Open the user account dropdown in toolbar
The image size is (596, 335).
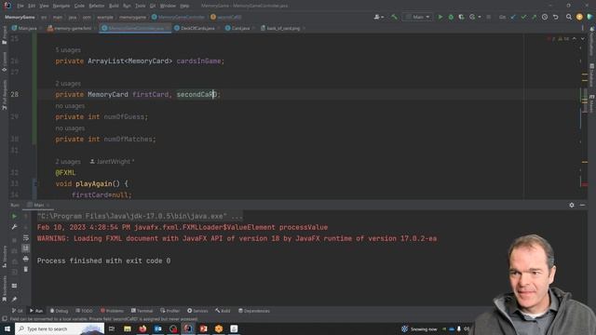pyautogui.click(x=379, y=17)
